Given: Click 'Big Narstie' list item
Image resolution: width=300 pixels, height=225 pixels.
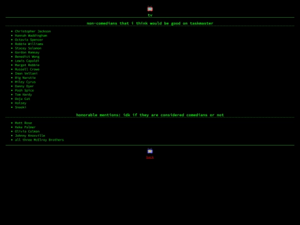Looking at the screenshot, I should tap(25, 78).
